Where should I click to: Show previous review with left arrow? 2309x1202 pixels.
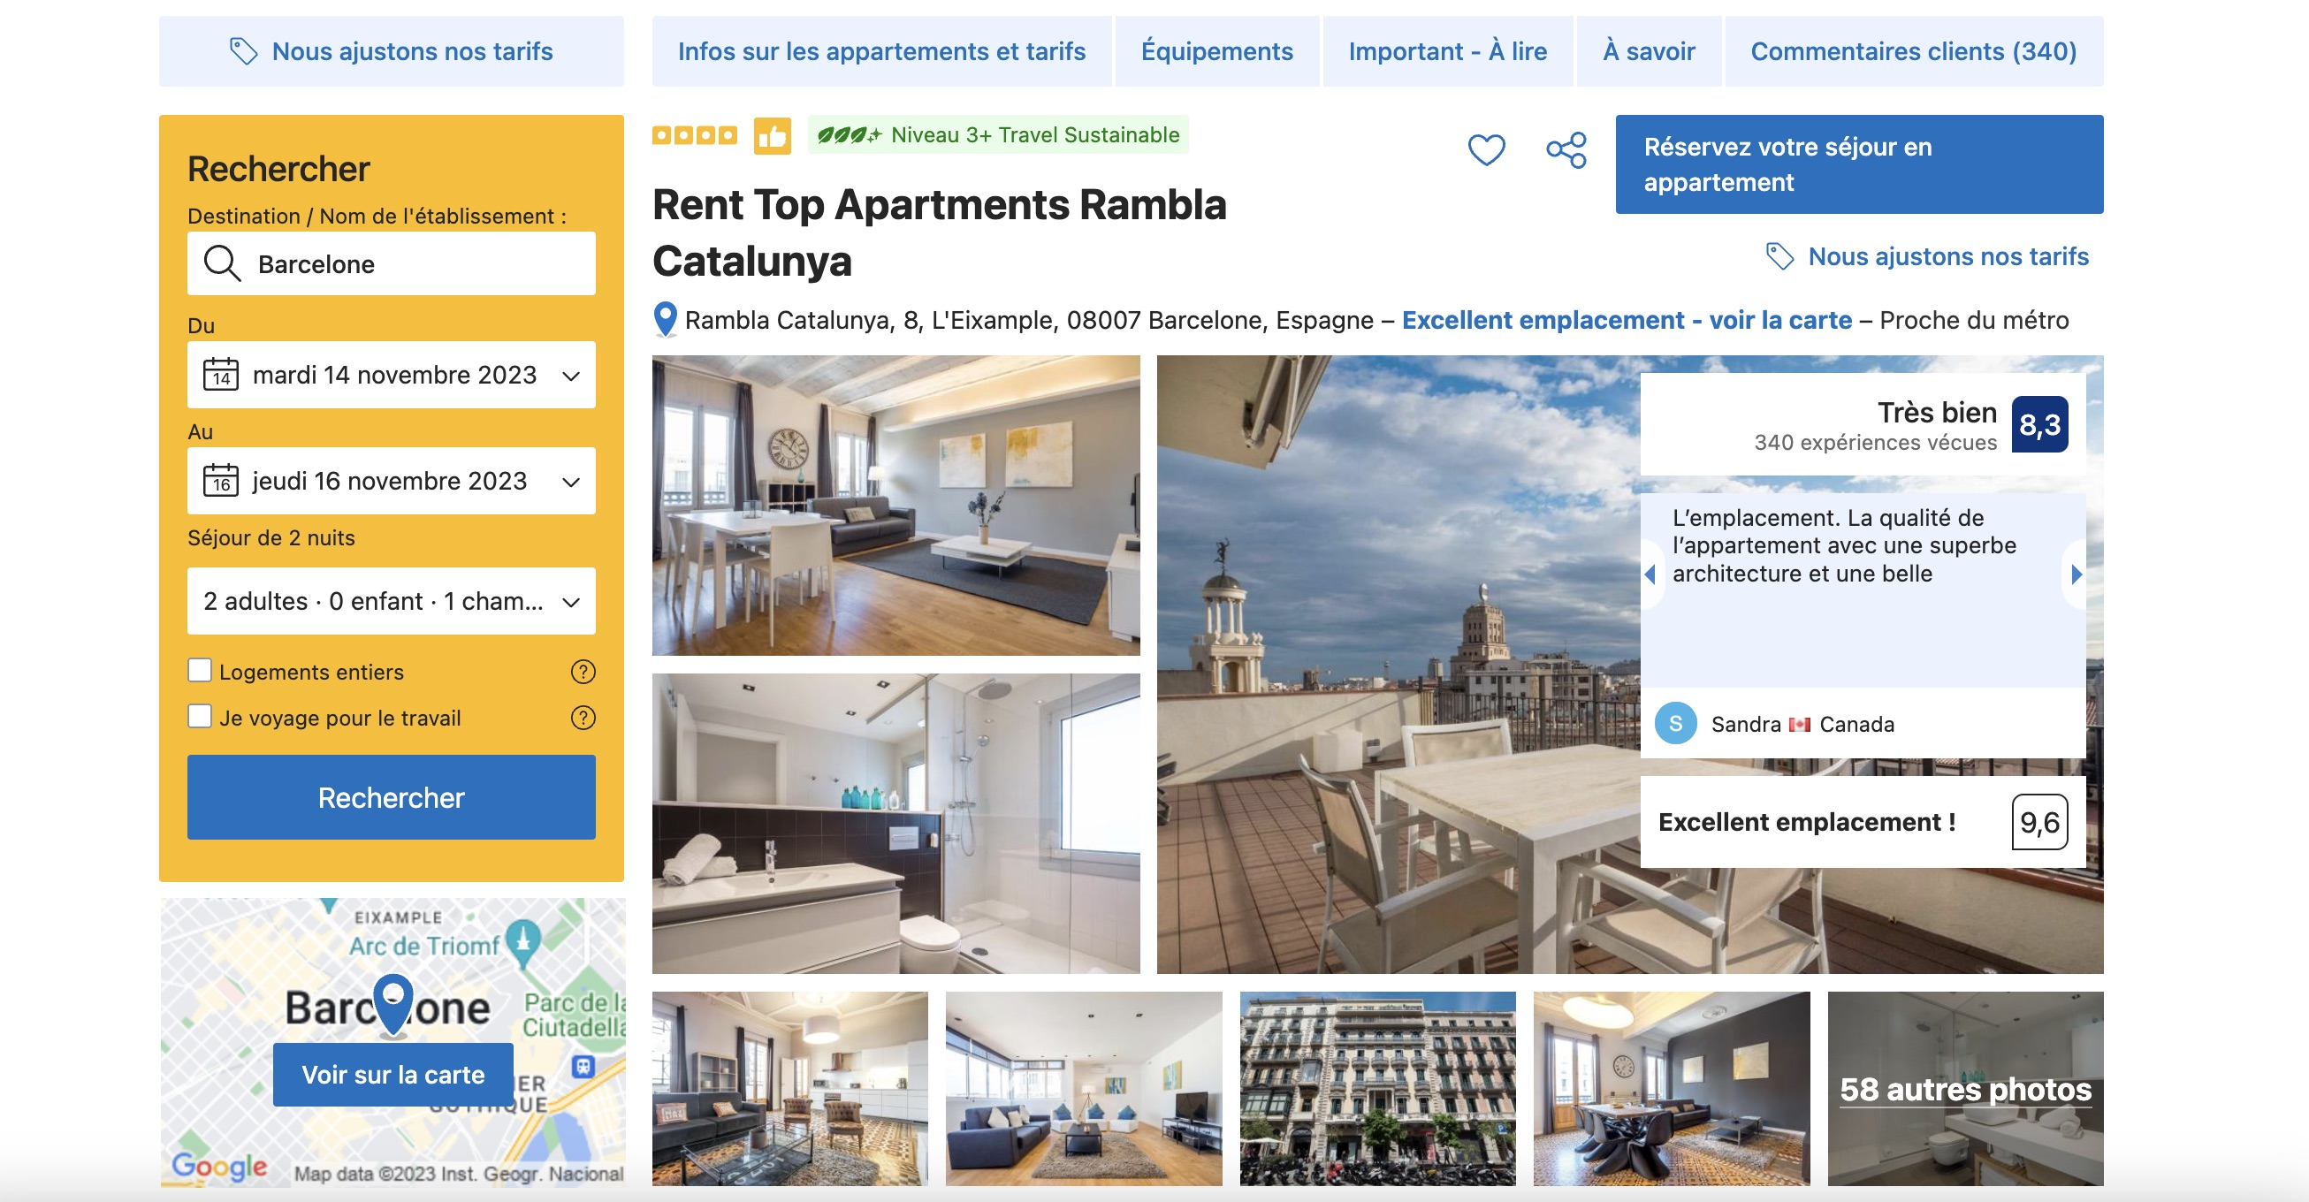[x=1650, y=574]
